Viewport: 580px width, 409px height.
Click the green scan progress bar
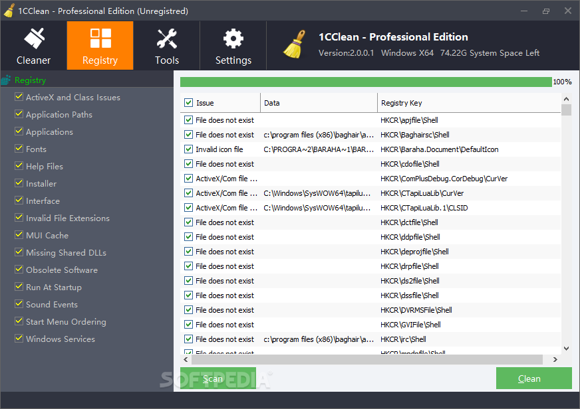(x=366, y=82)
